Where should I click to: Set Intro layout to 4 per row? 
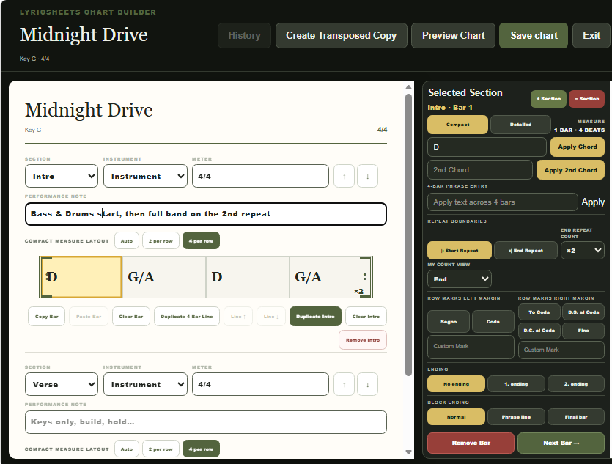[x=201, y=240]
